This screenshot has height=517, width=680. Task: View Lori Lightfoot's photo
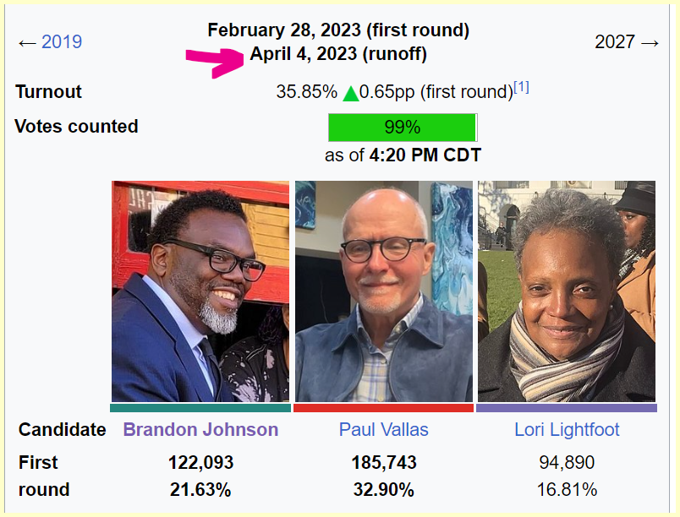567,291
